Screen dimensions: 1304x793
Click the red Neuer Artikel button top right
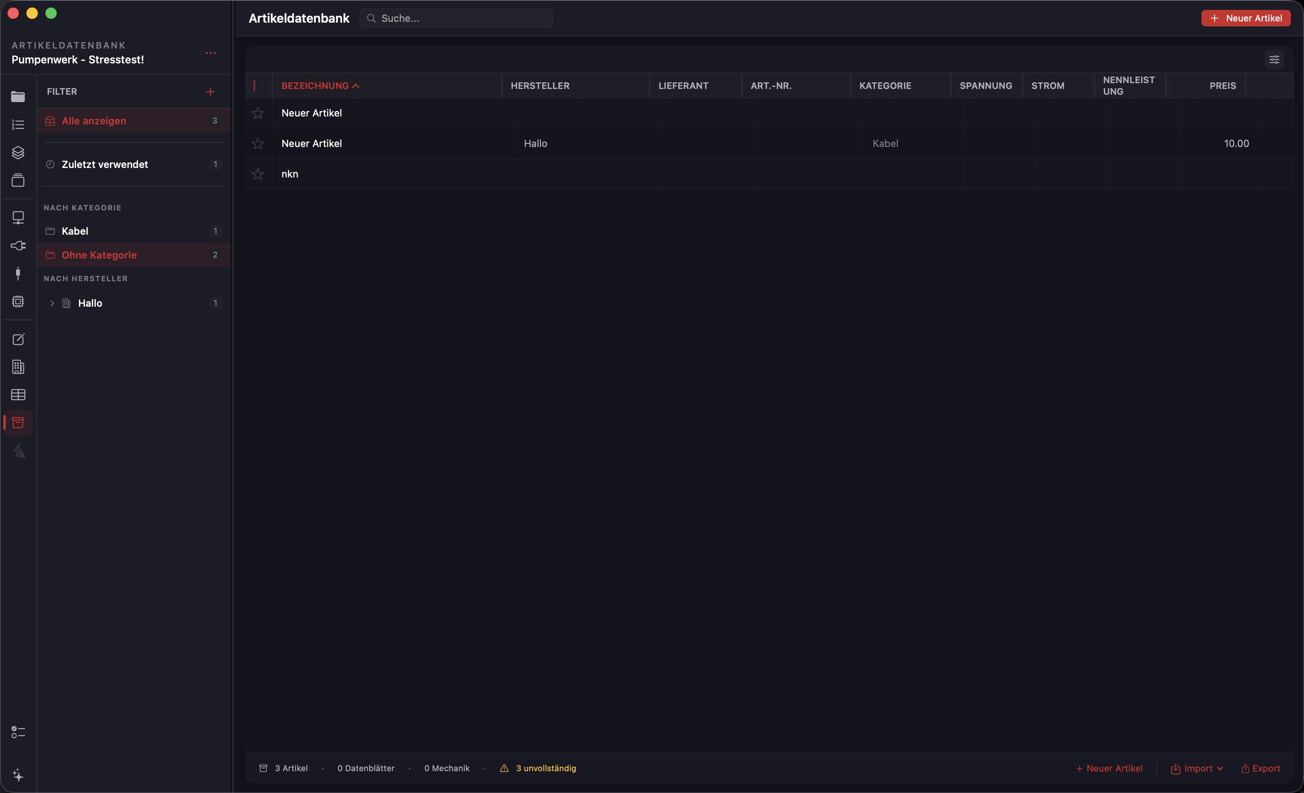[1246, 18]
